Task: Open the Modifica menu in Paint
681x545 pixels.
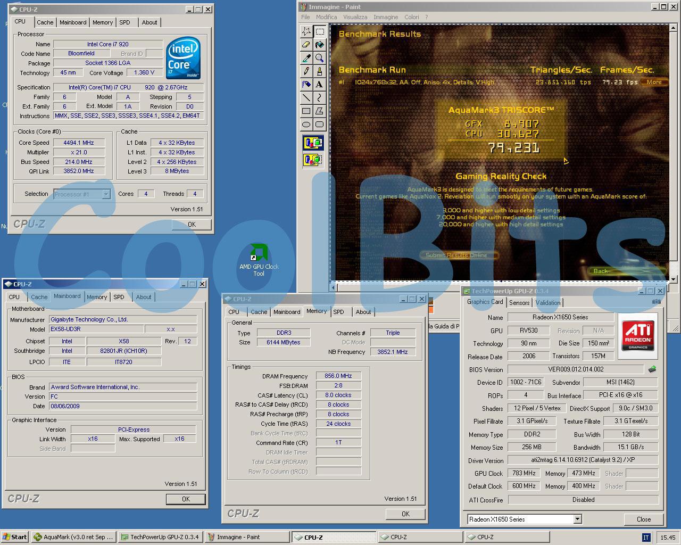Action: pyautogui.click(x=326, y=17)
